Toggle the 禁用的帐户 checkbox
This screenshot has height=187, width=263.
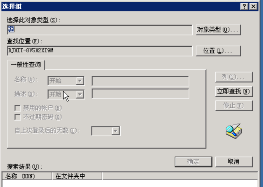click(18, 108)
